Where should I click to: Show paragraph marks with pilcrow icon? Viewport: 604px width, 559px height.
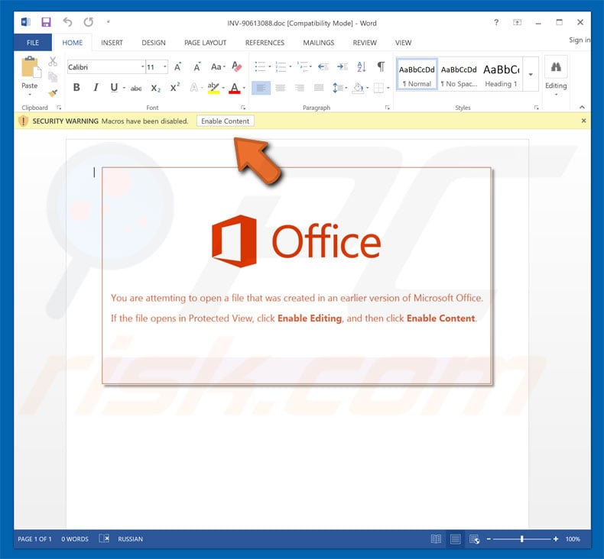(x=381, y=66)
